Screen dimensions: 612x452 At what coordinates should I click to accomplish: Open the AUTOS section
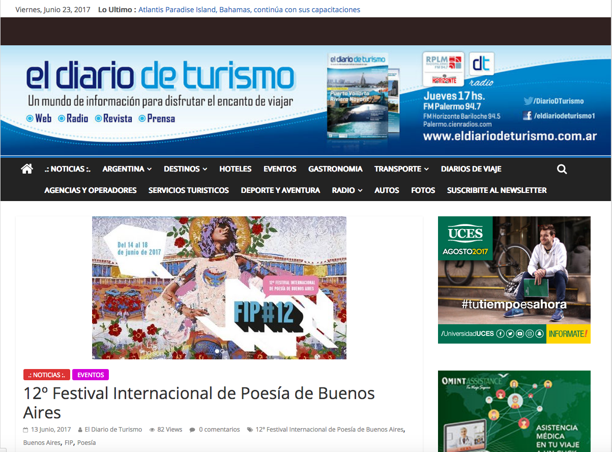pos(387,190)
